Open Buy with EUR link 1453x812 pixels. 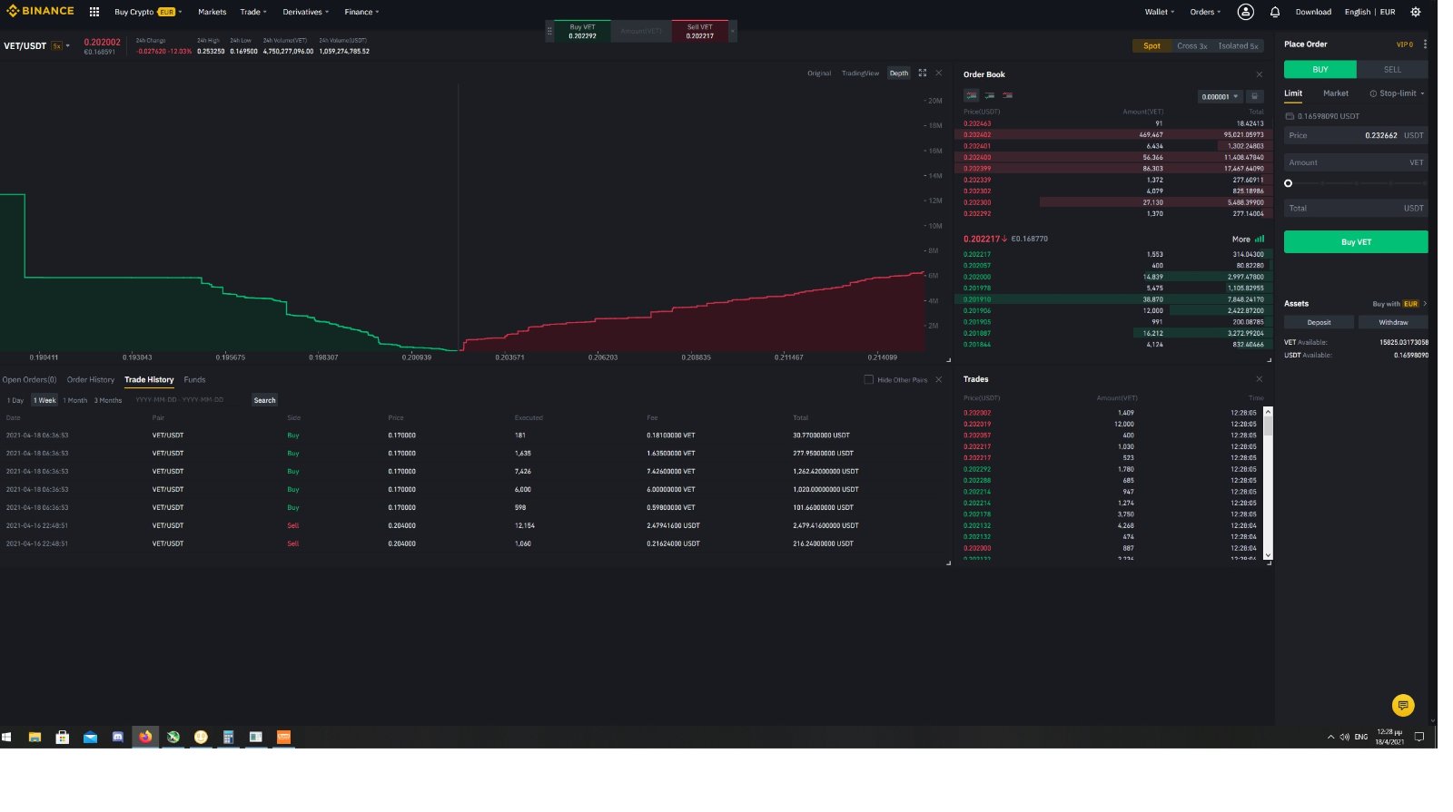tap(1399, 304)
